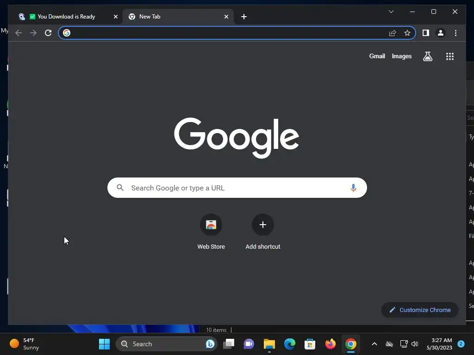Click the Google icon in the address bar
This screenshot has height=355, width=474.
tap(67, 33)
